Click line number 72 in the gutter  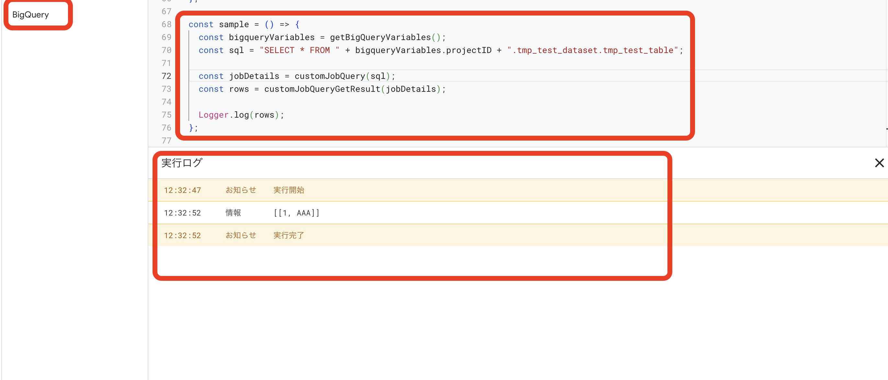166,76
